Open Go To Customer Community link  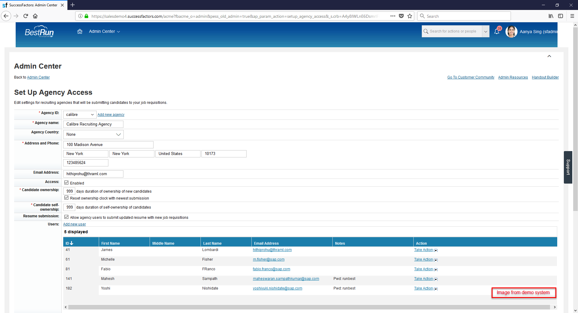[x=471, y=77]
